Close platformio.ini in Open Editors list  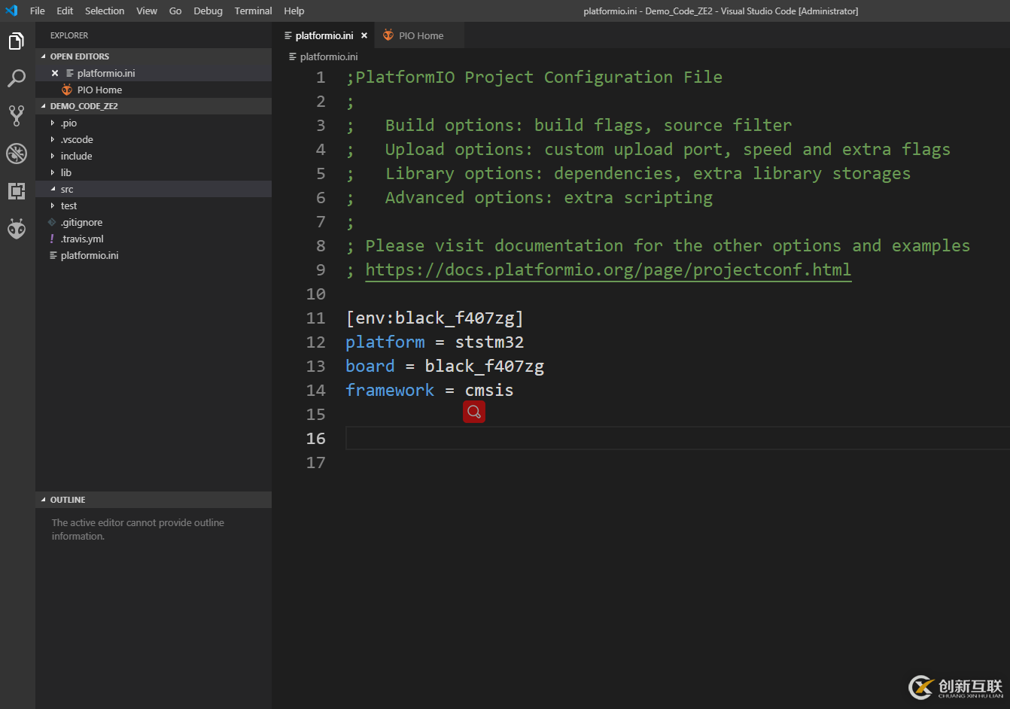pyautogui.click(x=55, y=73)
